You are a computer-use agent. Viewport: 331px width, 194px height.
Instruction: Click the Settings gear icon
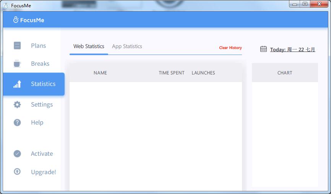(17, 104)
